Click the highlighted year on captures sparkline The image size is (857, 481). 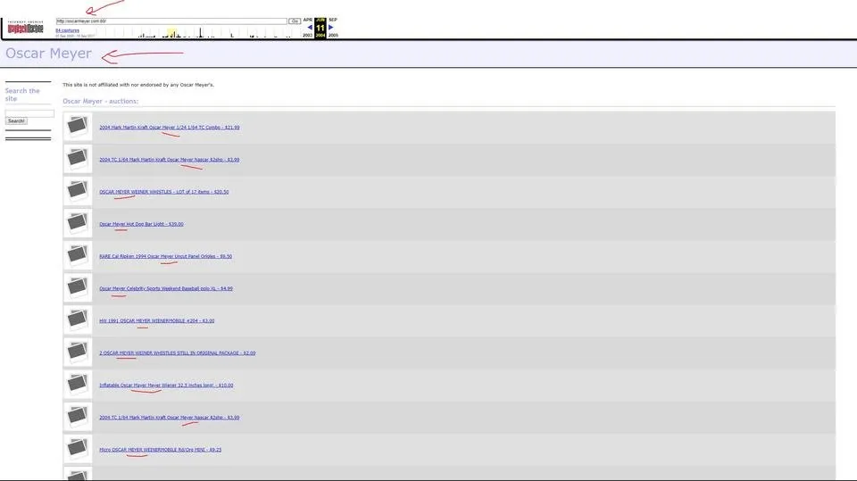171,33
